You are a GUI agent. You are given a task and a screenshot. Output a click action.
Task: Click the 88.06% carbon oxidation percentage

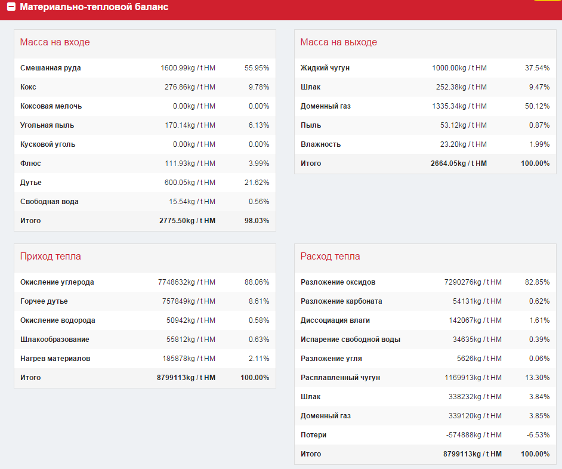[x=257, y=282]
